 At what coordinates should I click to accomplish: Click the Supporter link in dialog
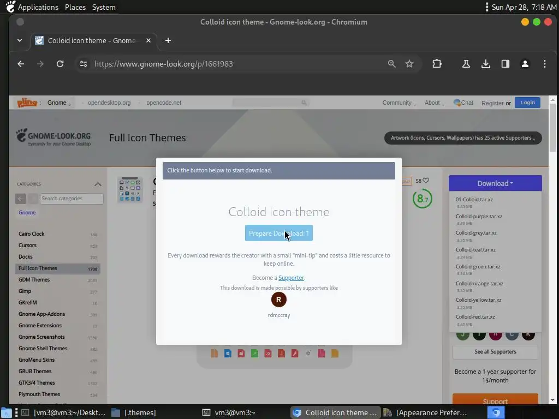click(291, 278)
